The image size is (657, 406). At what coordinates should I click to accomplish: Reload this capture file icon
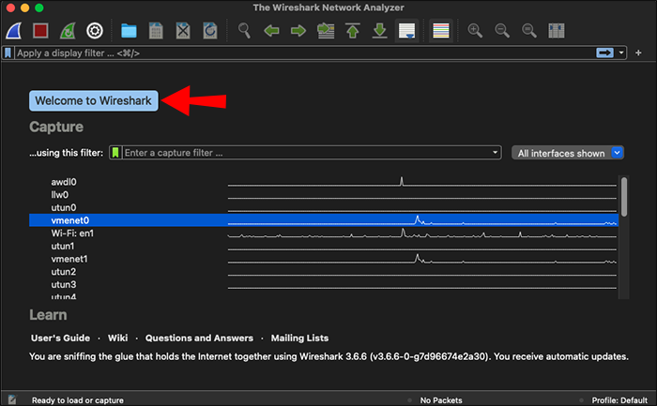point(210,31)
